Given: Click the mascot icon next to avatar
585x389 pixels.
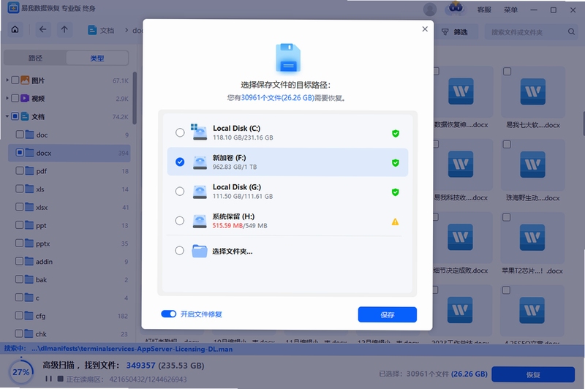Looking at the screenshot, I should click(x=455, y=8).
